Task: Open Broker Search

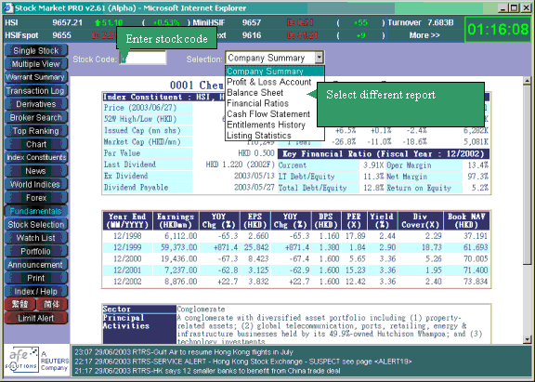Action: [x=36, y=117]
